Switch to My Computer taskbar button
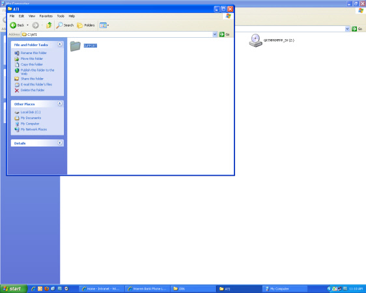The image size is (366, 293). 285,289
